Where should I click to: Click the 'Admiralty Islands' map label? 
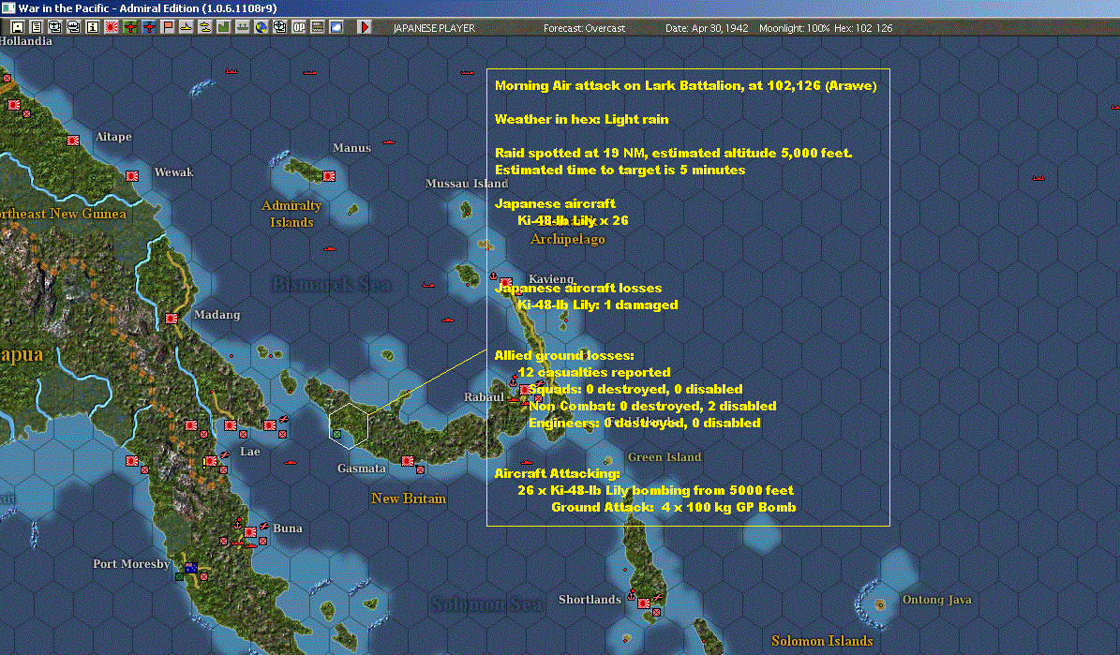(x=291, y=214)
